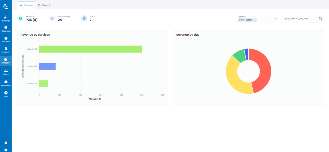
Task: Open the Calendar page from sidebar
Action: click(6, 29)
